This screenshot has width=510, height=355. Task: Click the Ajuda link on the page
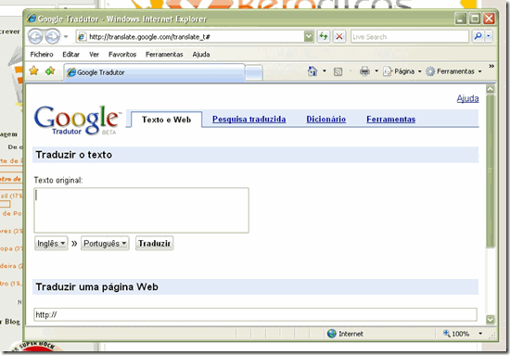[467, 98]
